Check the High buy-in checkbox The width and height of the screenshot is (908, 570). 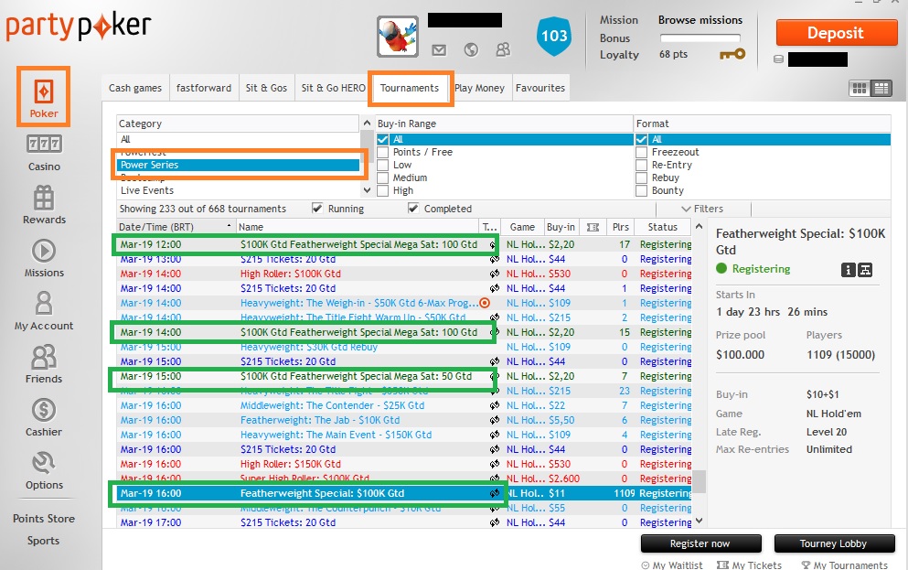(383, 190)
